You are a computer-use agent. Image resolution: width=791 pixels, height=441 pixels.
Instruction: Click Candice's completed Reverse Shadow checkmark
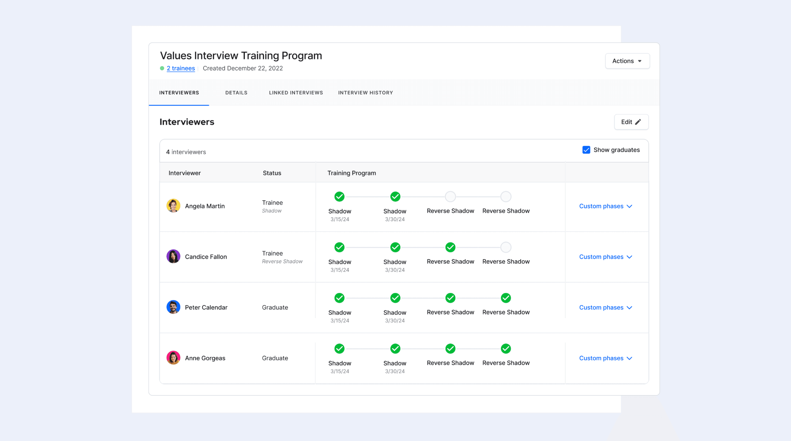click(x=450, y=247)
